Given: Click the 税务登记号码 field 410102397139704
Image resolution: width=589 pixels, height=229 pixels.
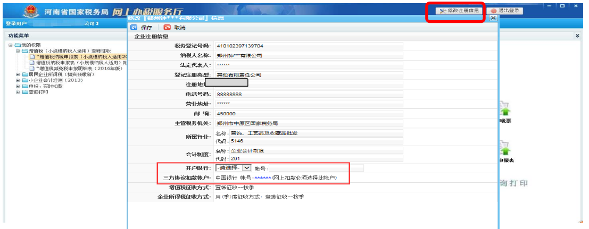Looking at the screenshot, I should (x=309, y=46).
